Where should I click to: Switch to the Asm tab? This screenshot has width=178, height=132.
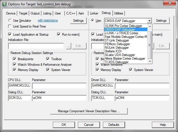[x=81, y=13]
